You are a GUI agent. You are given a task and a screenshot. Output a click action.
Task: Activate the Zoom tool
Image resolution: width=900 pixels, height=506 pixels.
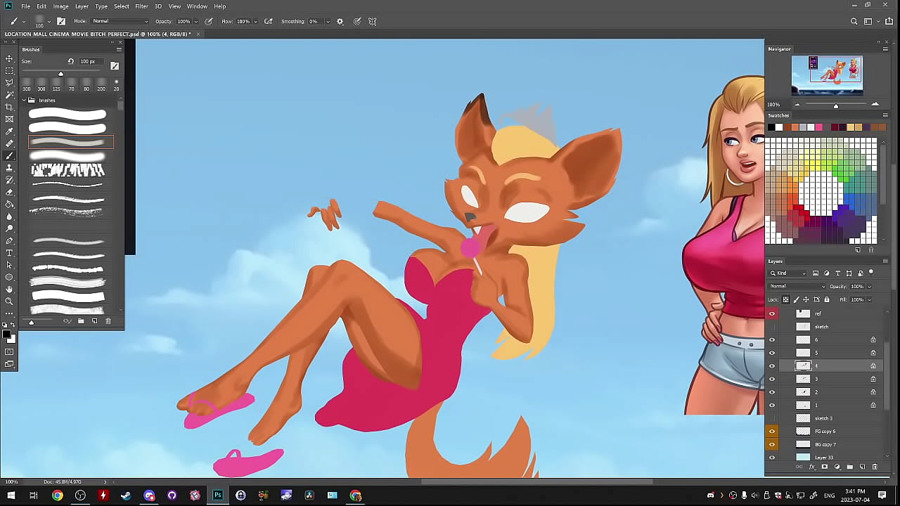point(9,301)
